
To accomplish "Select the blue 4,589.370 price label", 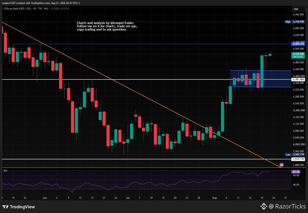I will [298, 44].
